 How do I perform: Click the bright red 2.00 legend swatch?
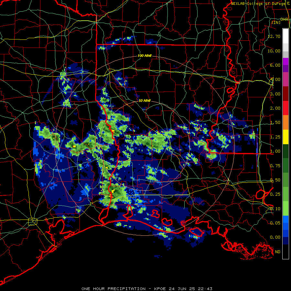[x=286, y=108]
